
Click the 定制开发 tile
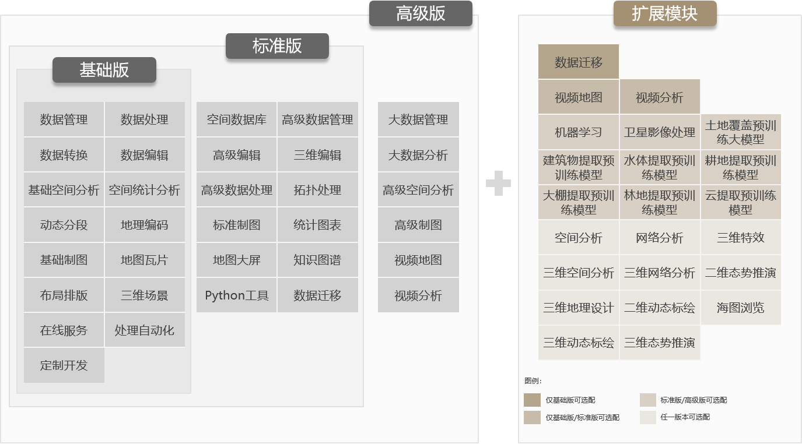(x=64, y=365)
